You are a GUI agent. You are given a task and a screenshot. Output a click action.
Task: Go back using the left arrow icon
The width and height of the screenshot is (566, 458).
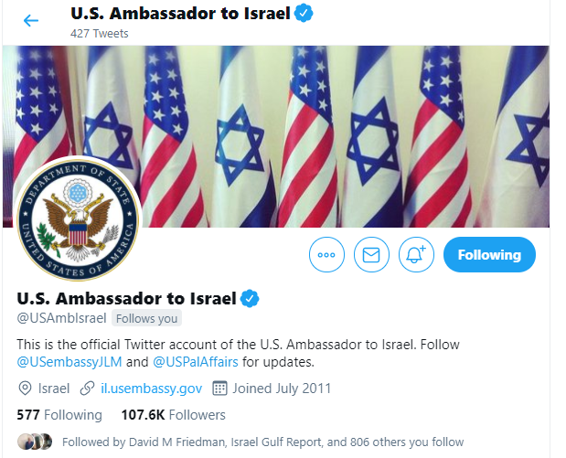[31, 21]
